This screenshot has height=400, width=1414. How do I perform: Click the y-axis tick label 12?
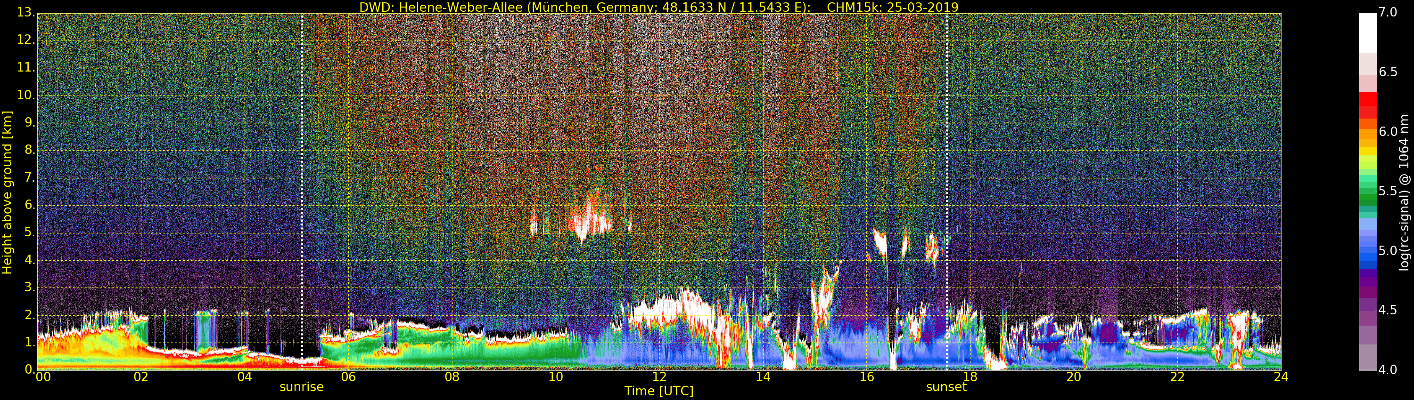tap(25, 40)
